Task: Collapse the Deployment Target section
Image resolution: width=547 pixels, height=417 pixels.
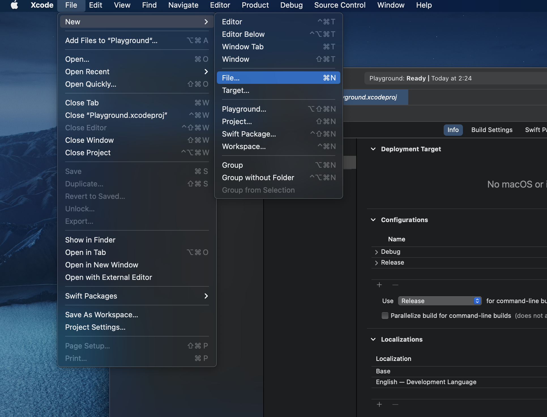Action: pyautogui.click(x=373, y=149)
